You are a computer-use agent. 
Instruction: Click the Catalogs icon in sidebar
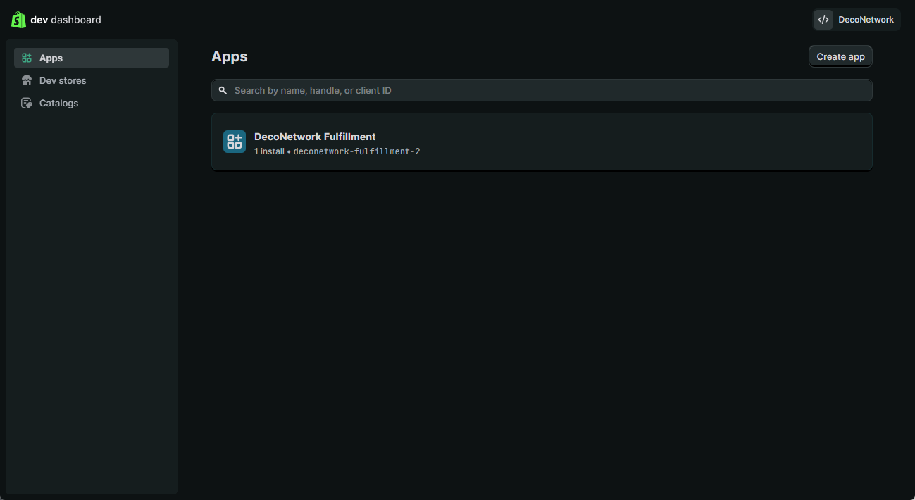coord(27,103)
